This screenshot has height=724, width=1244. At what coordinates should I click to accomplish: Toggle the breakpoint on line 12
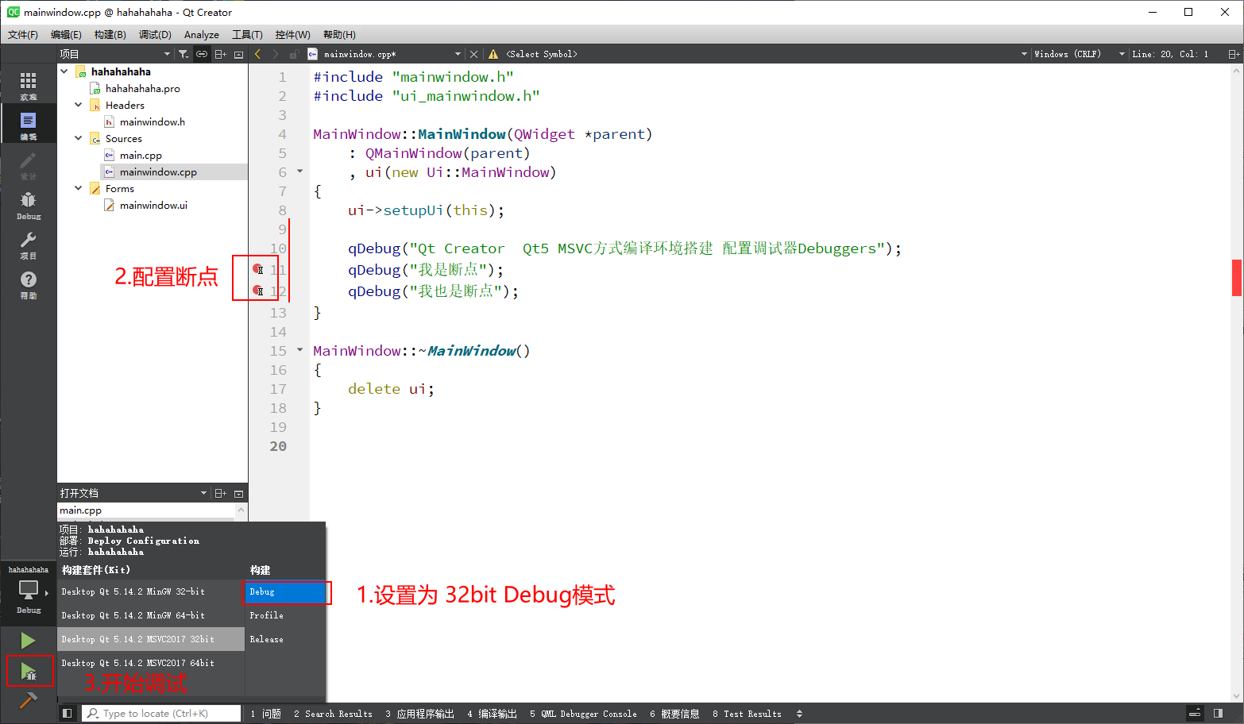coord(259,291)
